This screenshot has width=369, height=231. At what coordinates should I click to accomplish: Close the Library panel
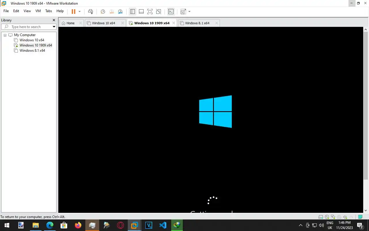(54, 20)
